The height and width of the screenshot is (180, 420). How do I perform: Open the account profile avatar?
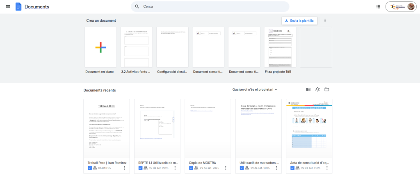click(411, 7)
